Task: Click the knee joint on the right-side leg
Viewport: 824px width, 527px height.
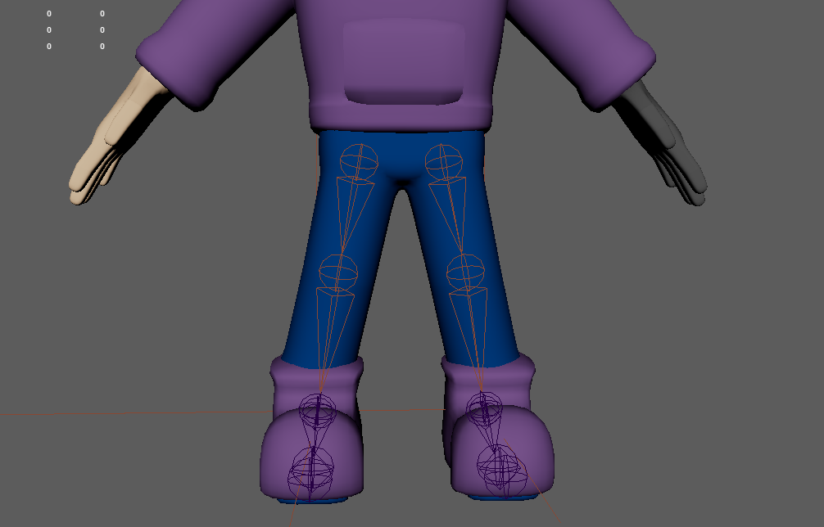Action: pos(465,271)
